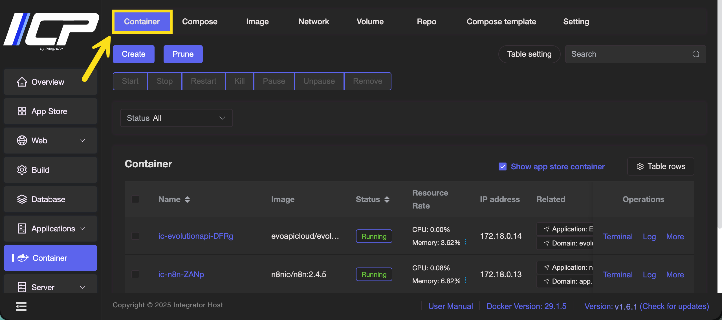Click the Build gear icon
Image resolution: width=722 pixels, height=320 pixels.
22,170
